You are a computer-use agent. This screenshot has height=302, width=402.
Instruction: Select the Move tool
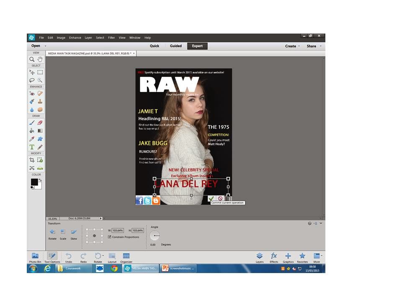pyautogui.click(x=32, y=72)
